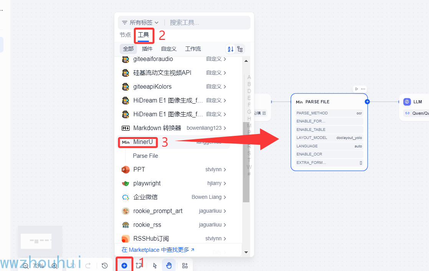Click the playwright masks icon

pyautogui.click(x=125, y=183)
